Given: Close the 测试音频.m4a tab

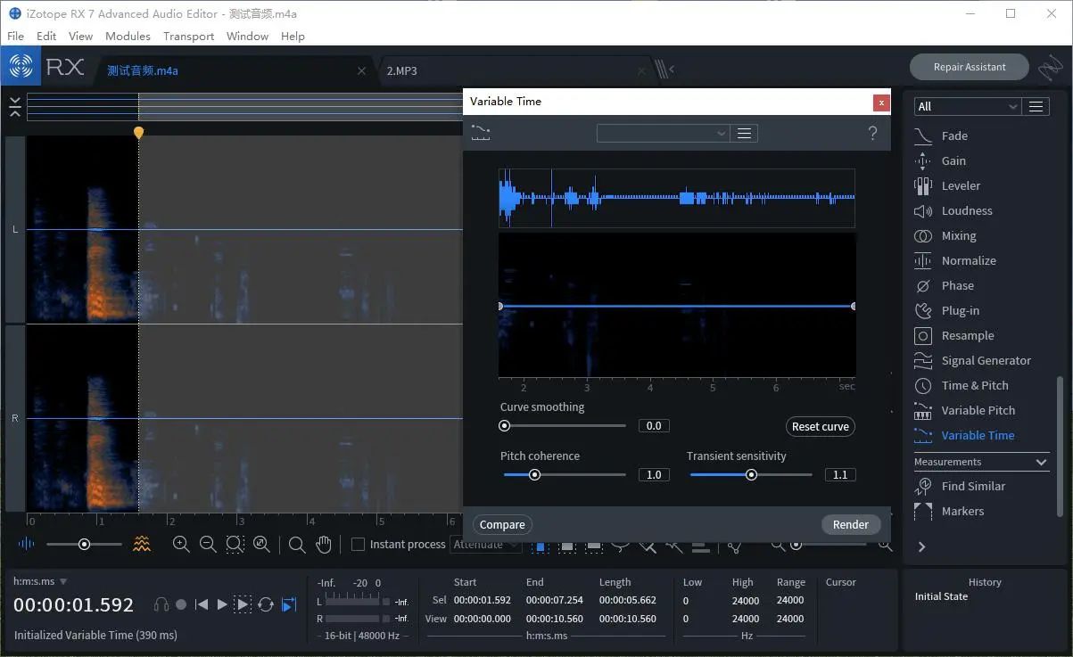Looking at the screenshot, I should [361, 70].
